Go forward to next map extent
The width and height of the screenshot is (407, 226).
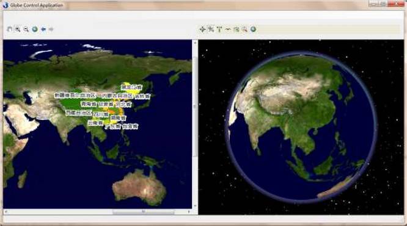51,29
